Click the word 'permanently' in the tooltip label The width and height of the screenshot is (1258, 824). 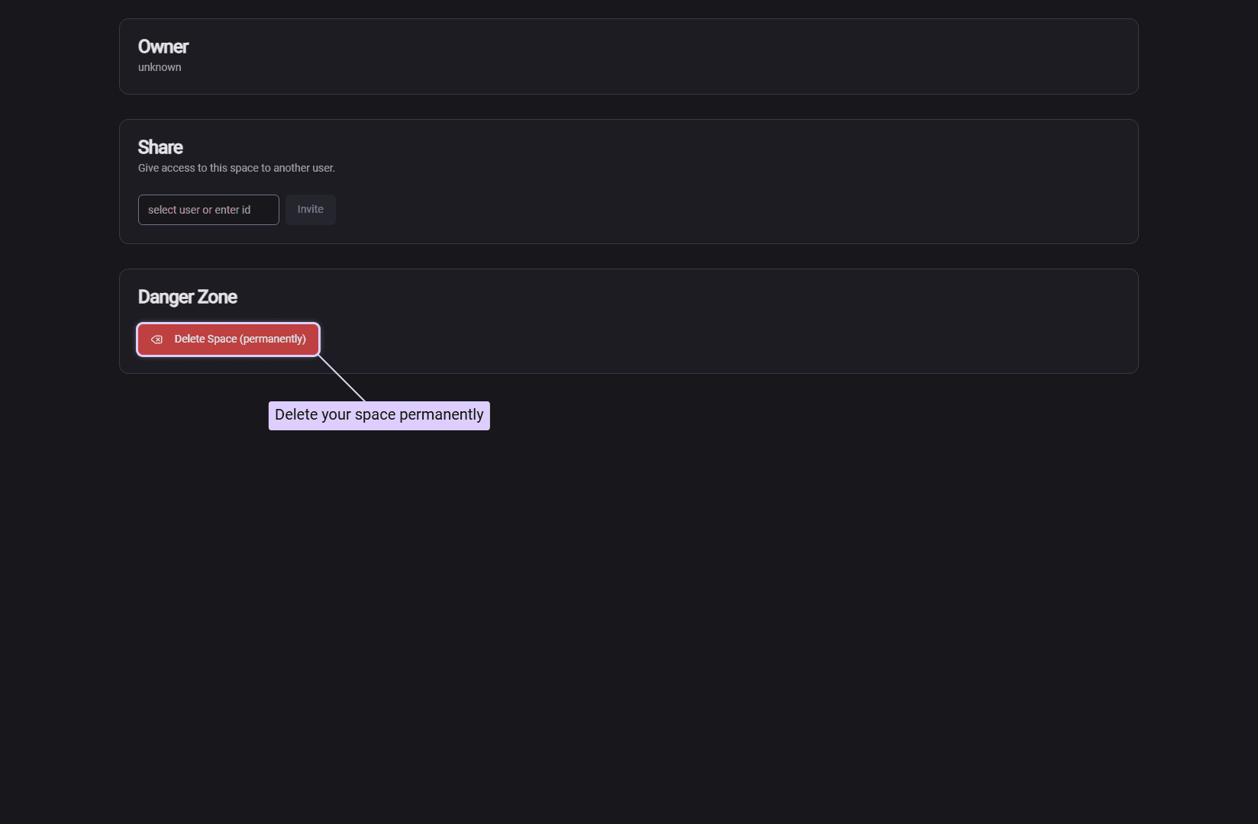(441, 415)
